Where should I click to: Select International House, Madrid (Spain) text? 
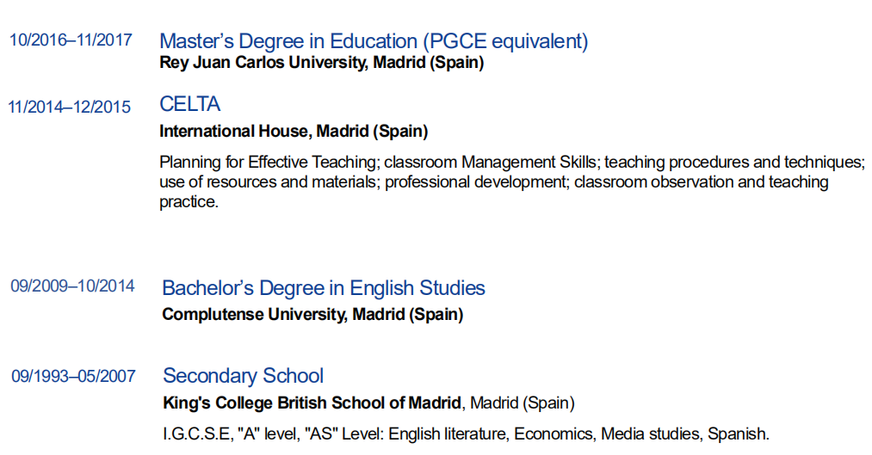294,132
